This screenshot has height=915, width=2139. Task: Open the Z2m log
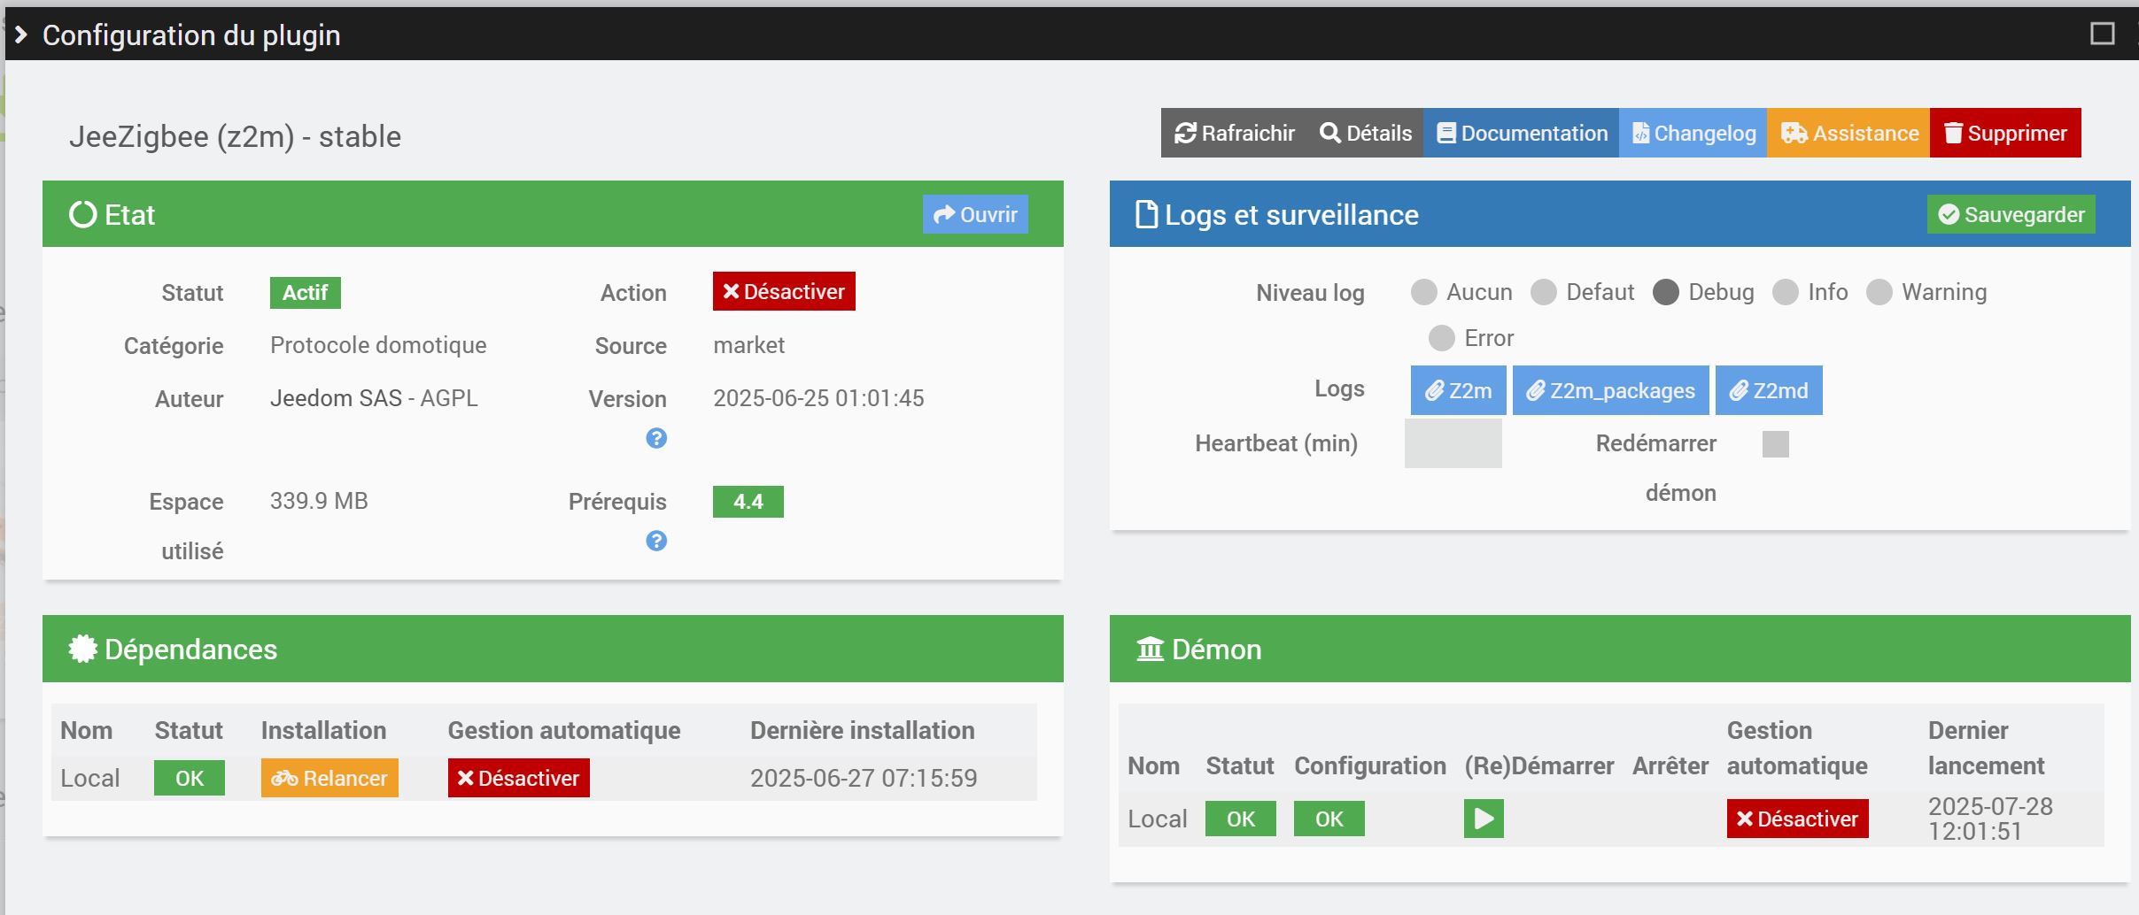[x=1458, y=390]
